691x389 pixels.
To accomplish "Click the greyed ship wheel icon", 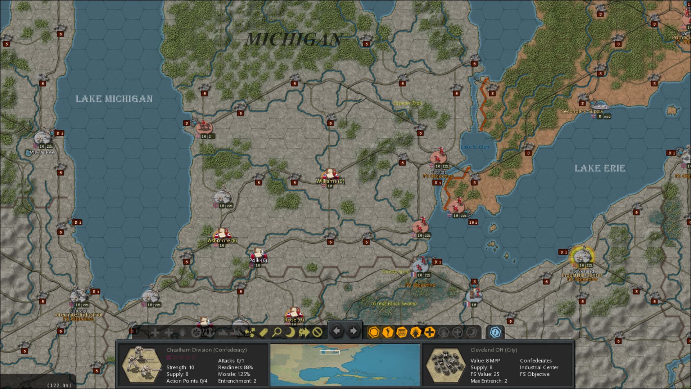I will [x=196, y=332].
